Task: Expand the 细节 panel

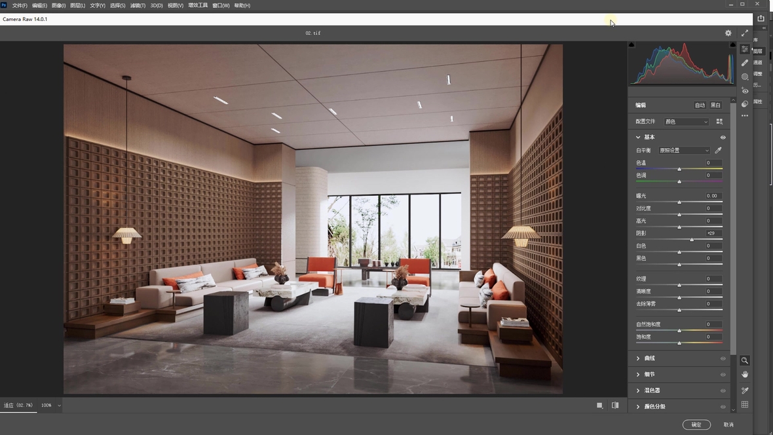Action: (638, 375)
